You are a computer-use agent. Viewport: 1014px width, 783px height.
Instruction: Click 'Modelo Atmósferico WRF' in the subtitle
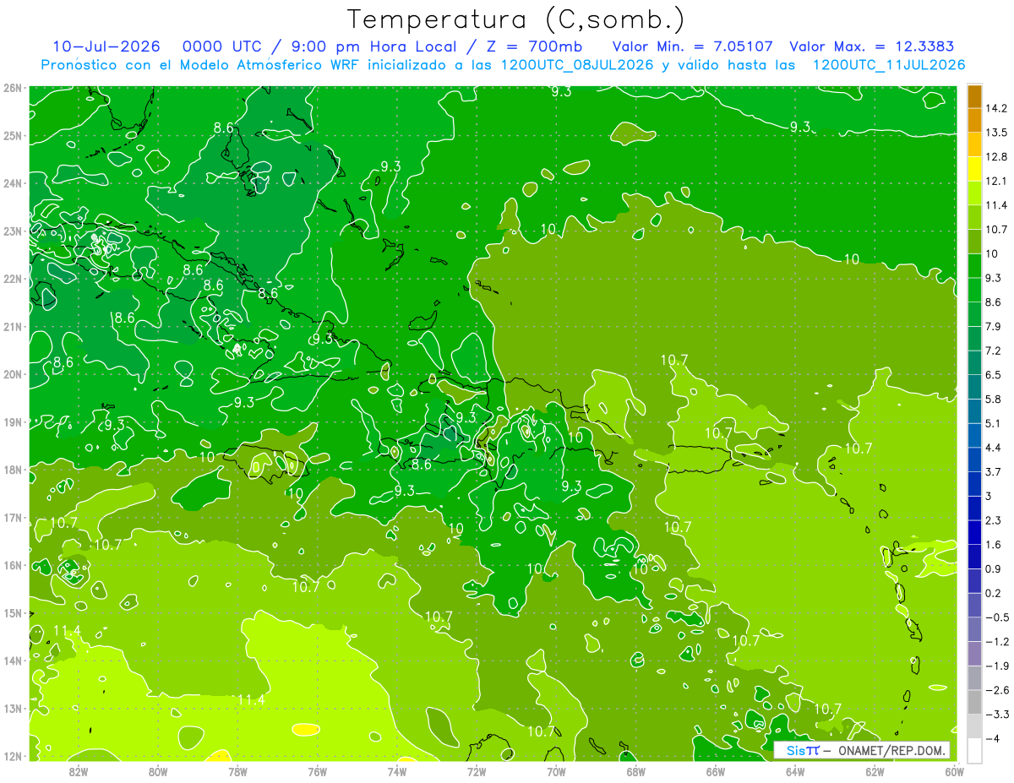(x=270, y=64)
